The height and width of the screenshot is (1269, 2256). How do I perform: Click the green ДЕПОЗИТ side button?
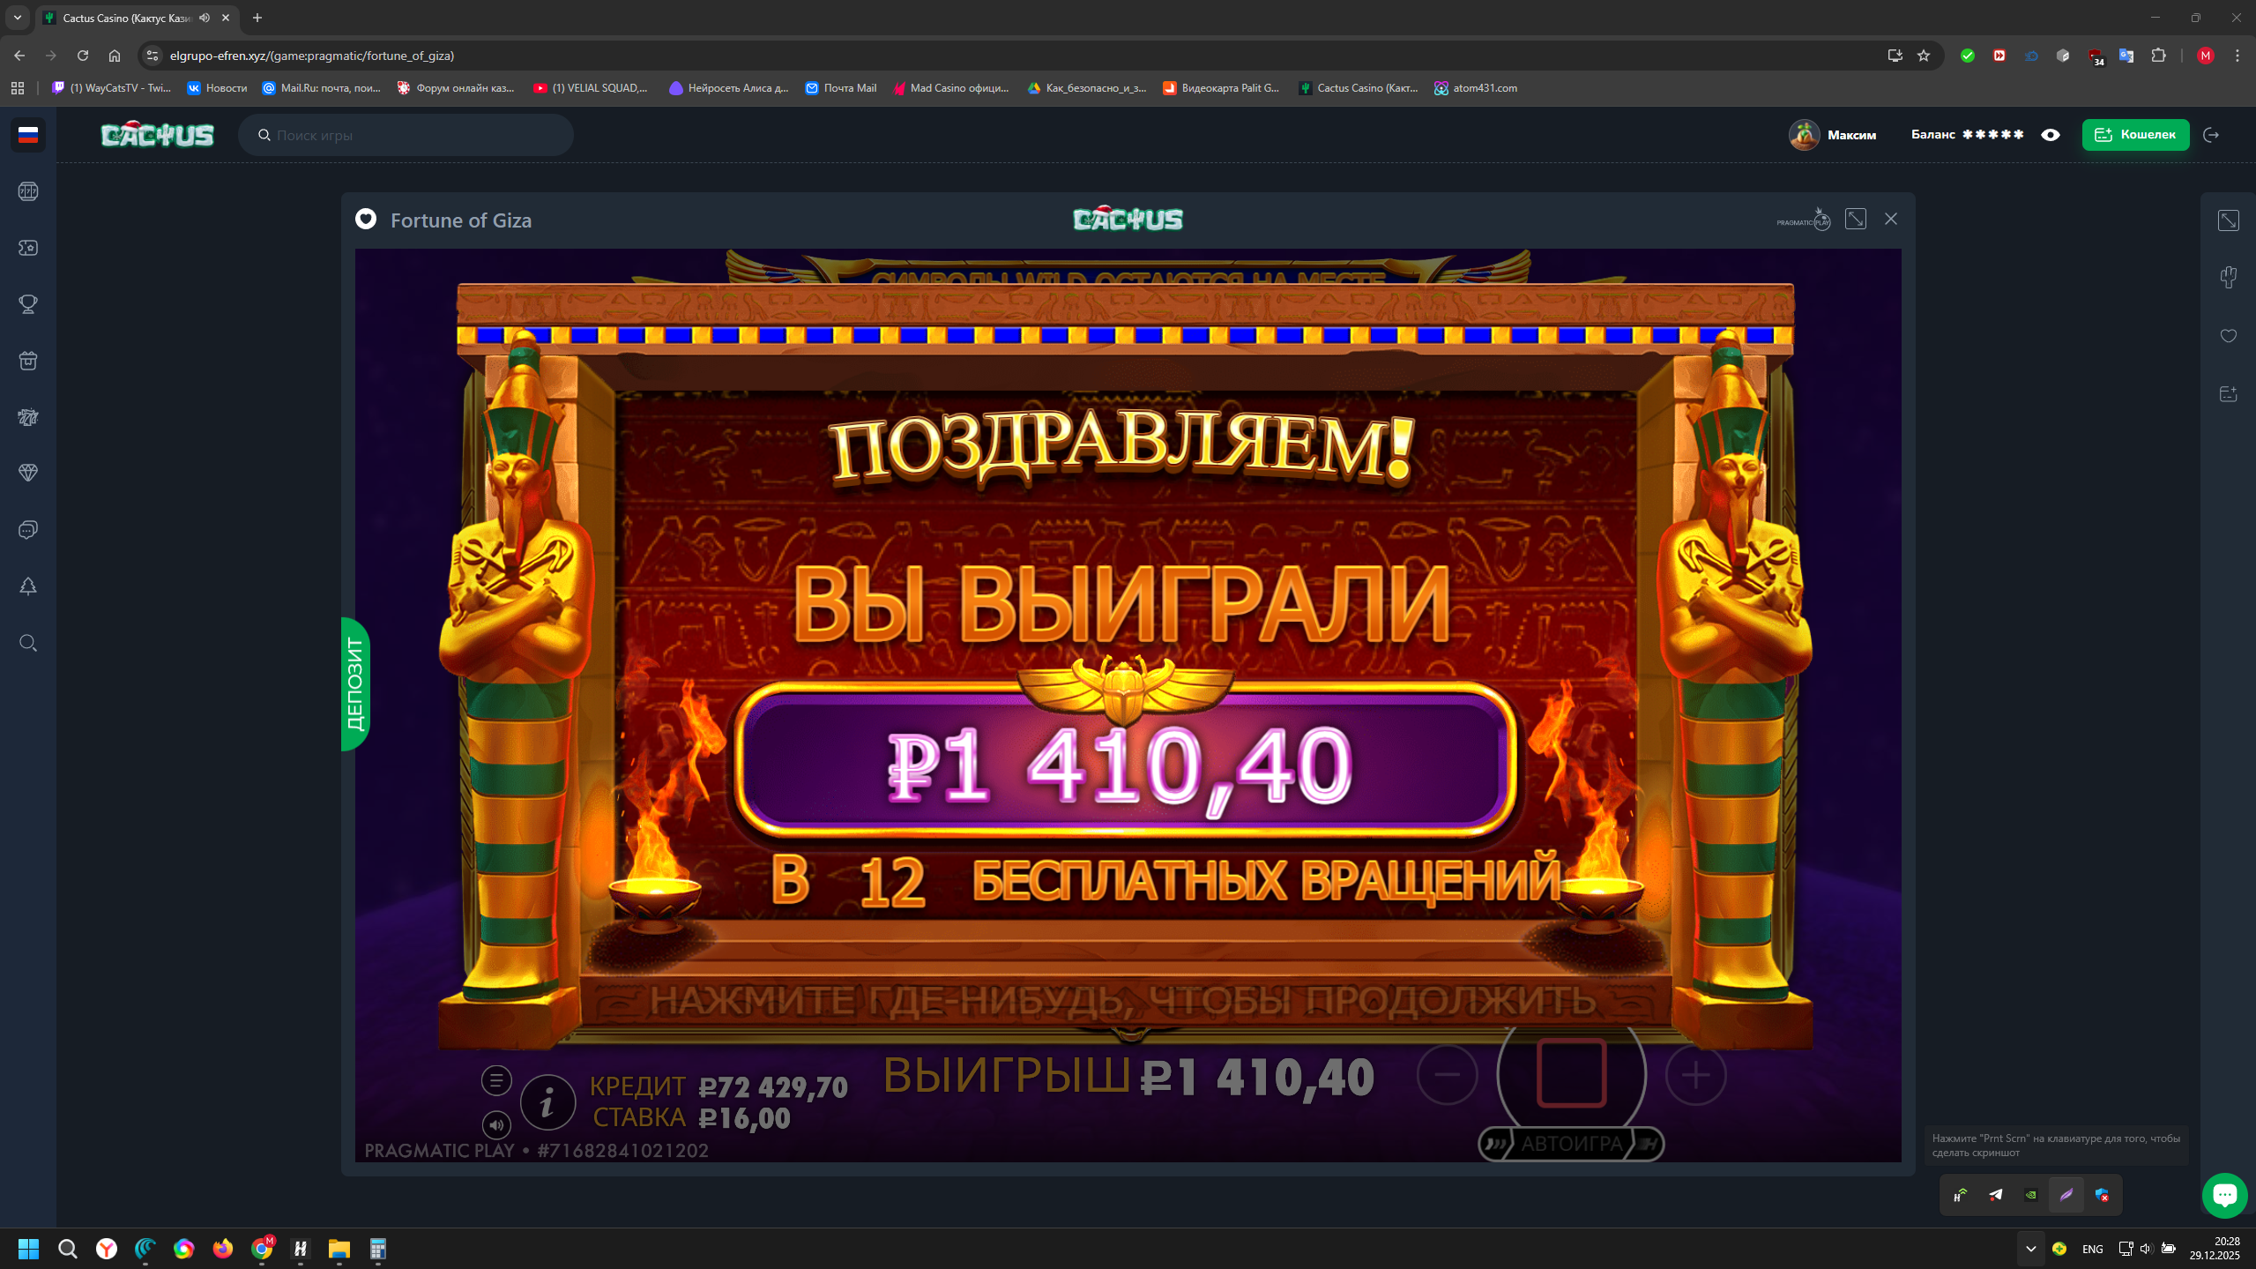pos(355,684)
